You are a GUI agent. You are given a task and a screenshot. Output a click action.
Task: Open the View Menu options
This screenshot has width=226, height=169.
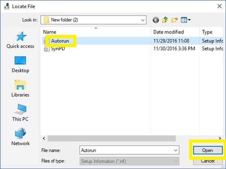click(x=186, y=20)
